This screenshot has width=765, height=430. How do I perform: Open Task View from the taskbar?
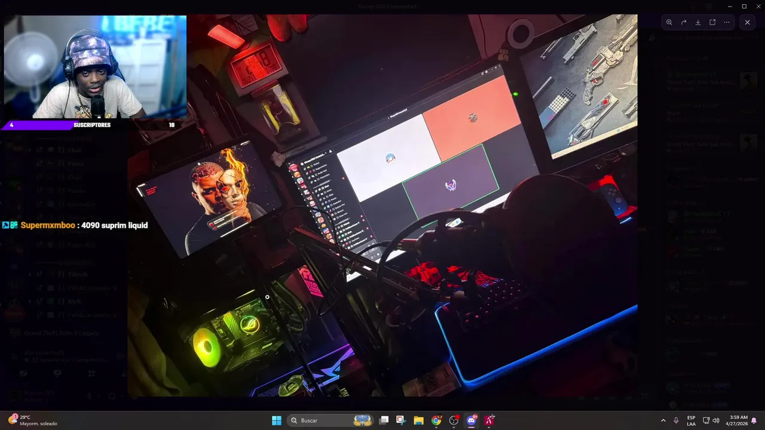point(384,420)
